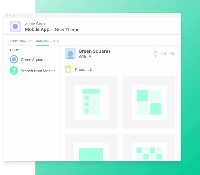
Task: Click the Acme Corp. organization name
Action: (35, 24)
